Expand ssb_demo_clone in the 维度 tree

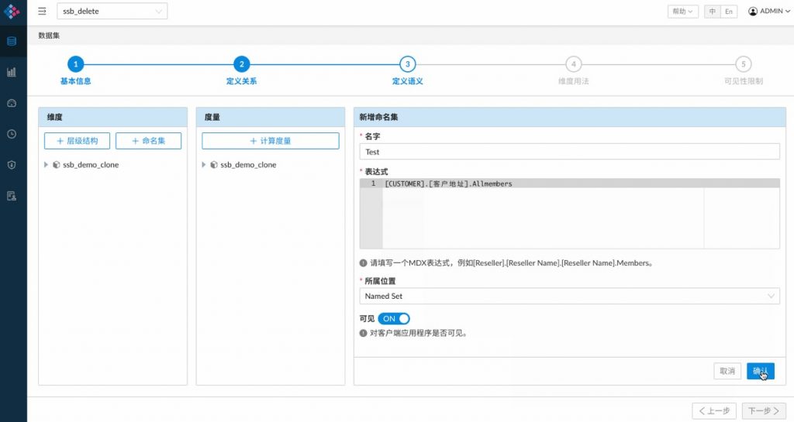(47, 165)
